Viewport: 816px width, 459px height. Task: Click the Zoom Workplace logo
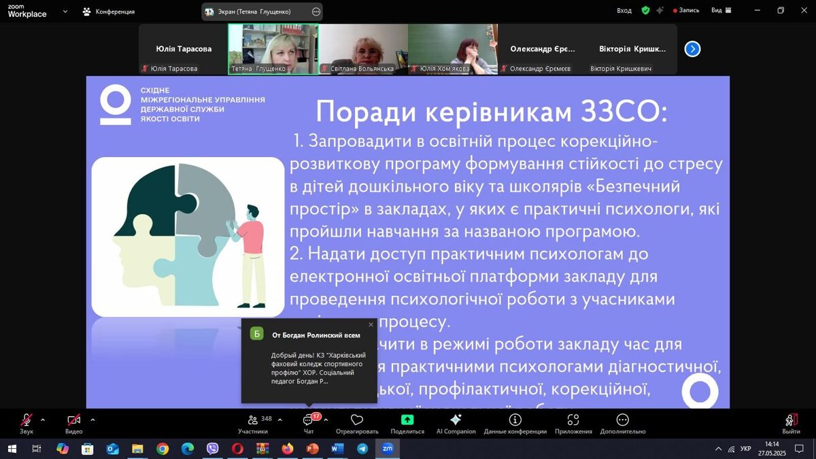27,12
